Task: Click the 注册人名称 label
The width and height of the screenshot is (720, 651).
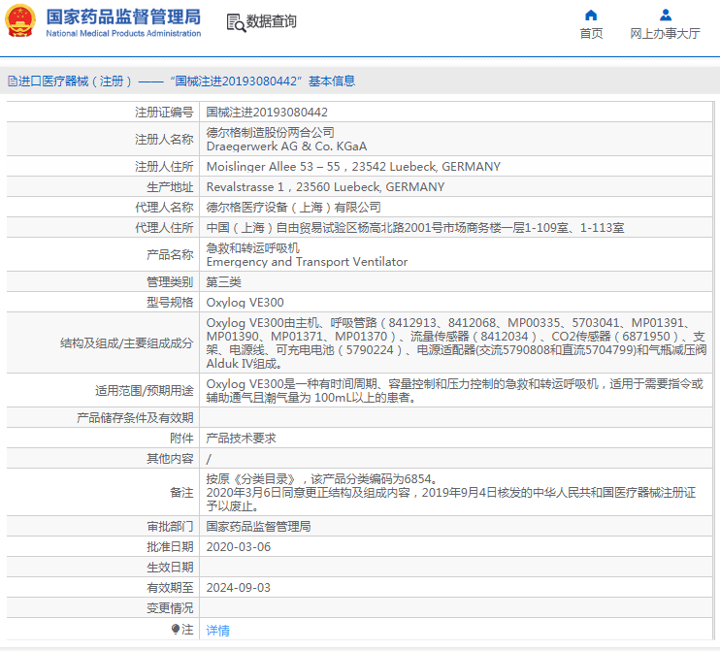Action: [x=164, y=139]
